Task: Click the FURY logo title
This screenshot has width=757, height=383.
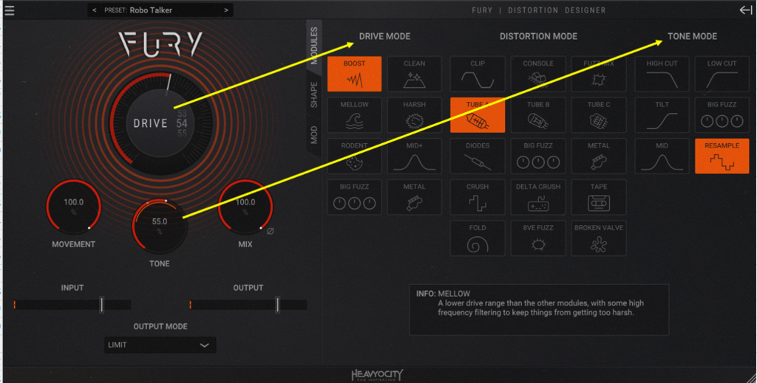Action: coord(160,44)
